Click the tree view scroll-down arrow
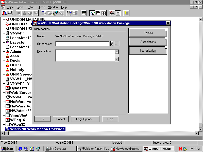203x152 pixels. coord(200,129)
